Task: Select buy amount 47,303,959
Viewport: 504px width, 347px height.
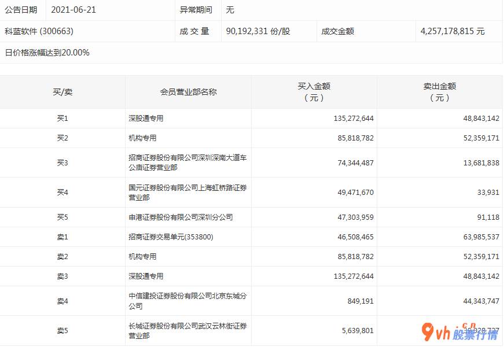Action: (355, 217)
